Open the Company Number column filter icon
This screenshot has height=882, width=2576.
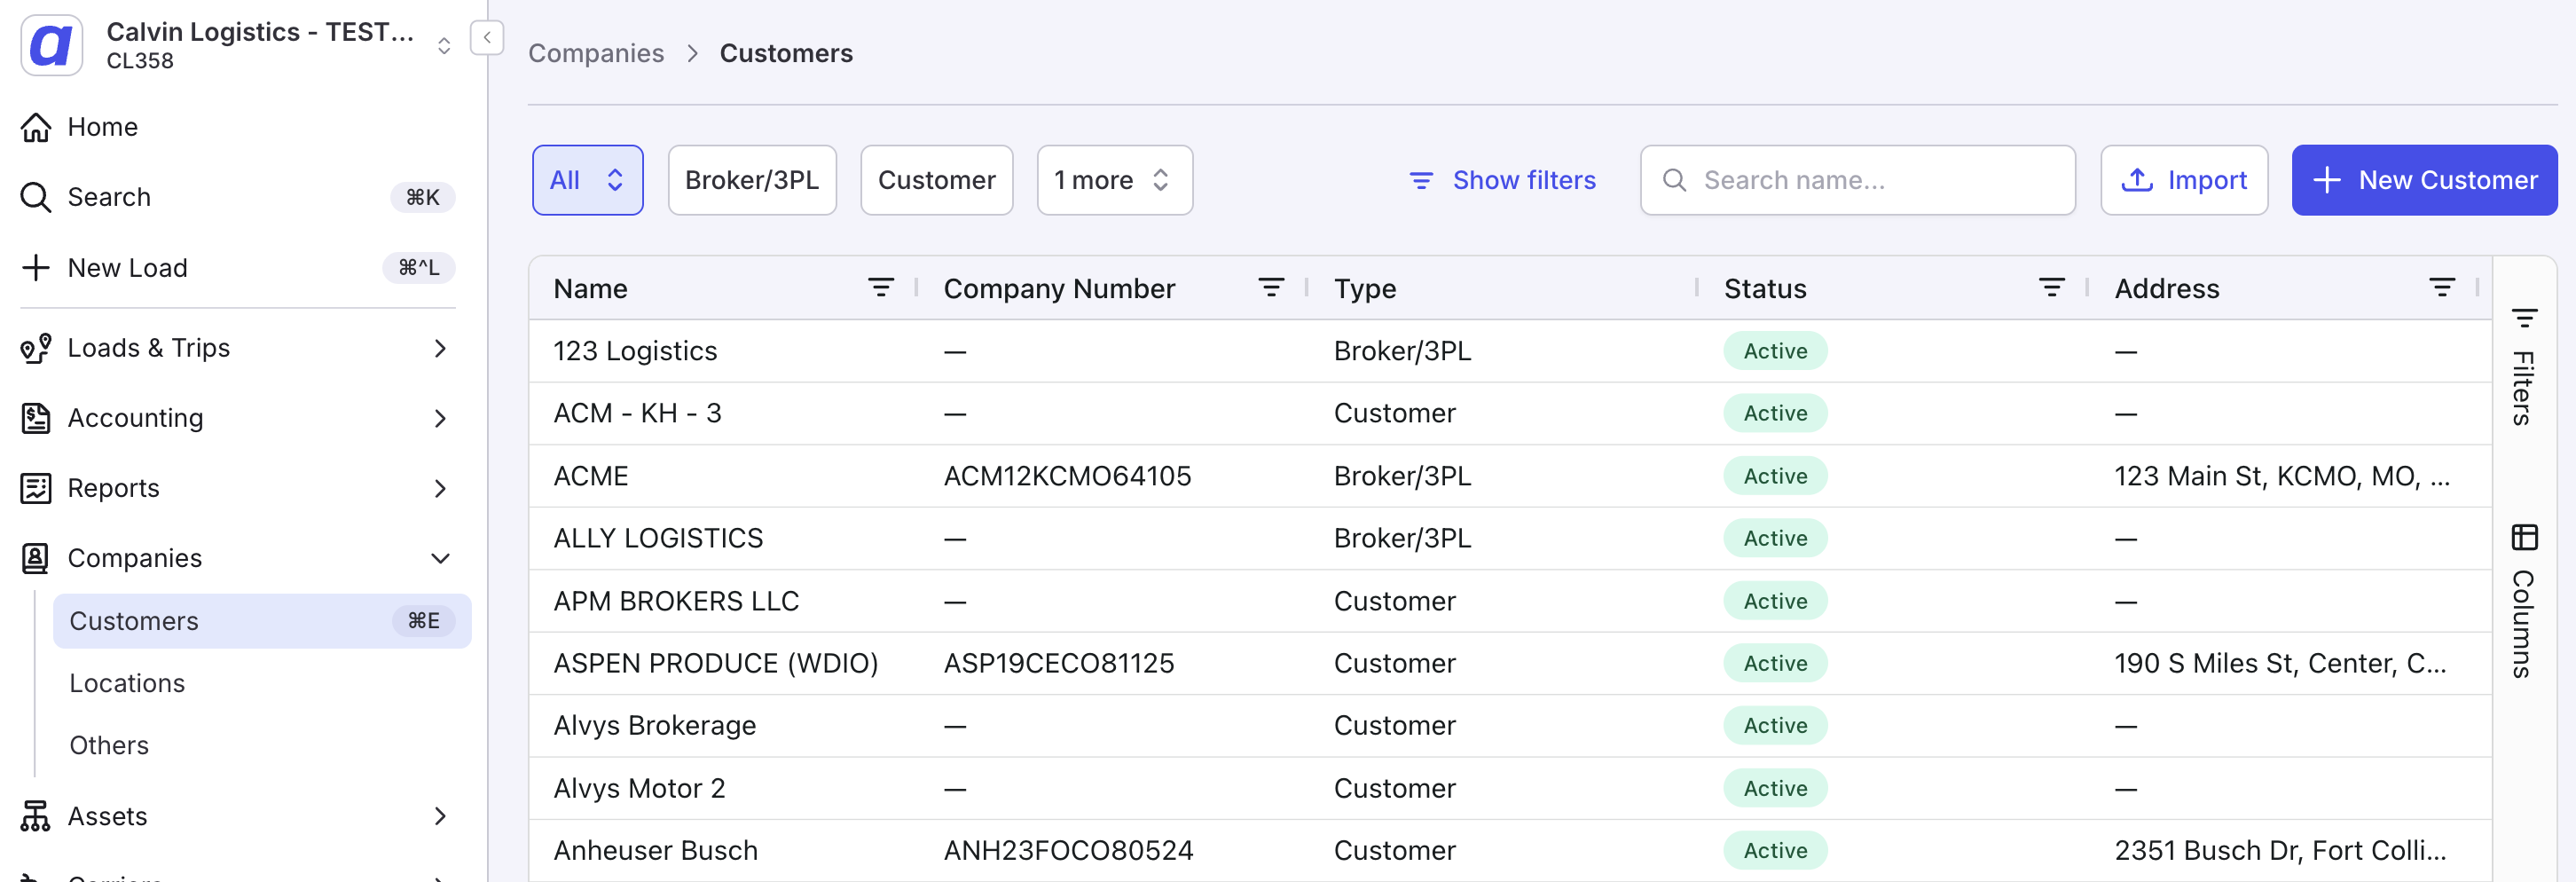point(1271,288)
